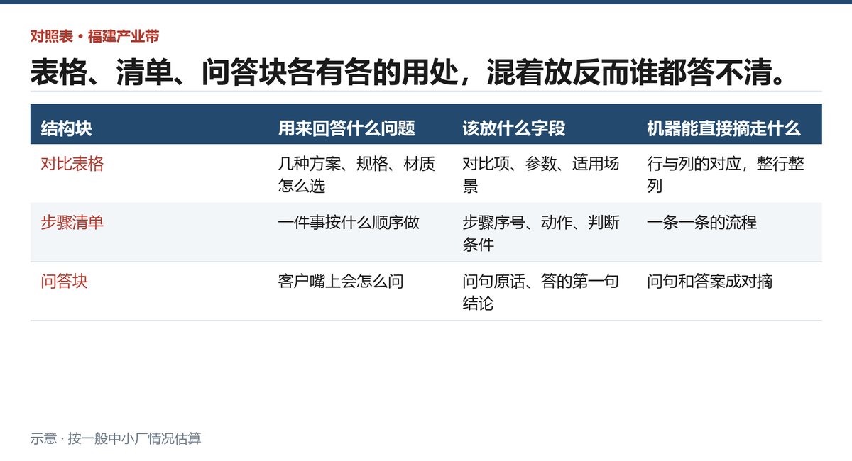Select the column header 结构块

67,128
